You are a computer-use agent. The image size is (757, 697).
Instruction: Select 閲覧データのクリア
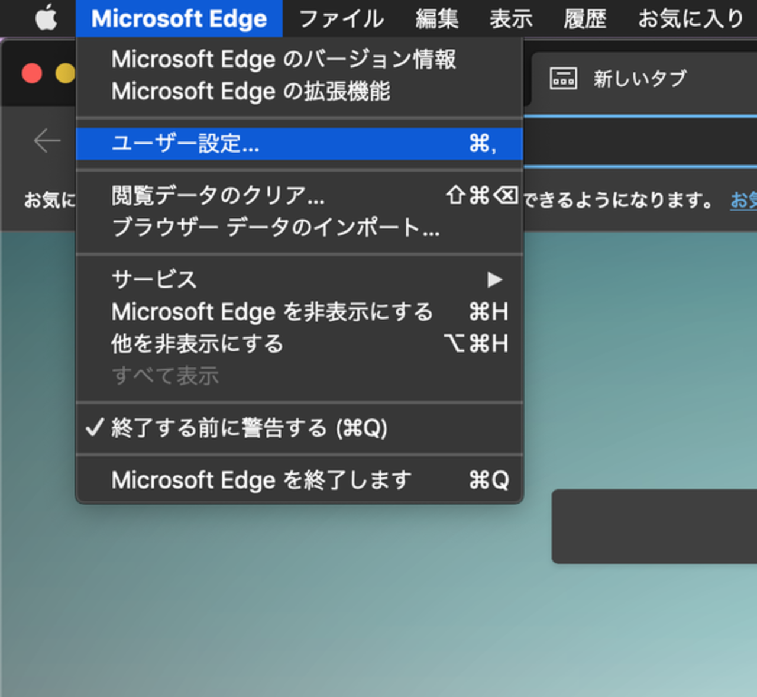tap(217, 196)
